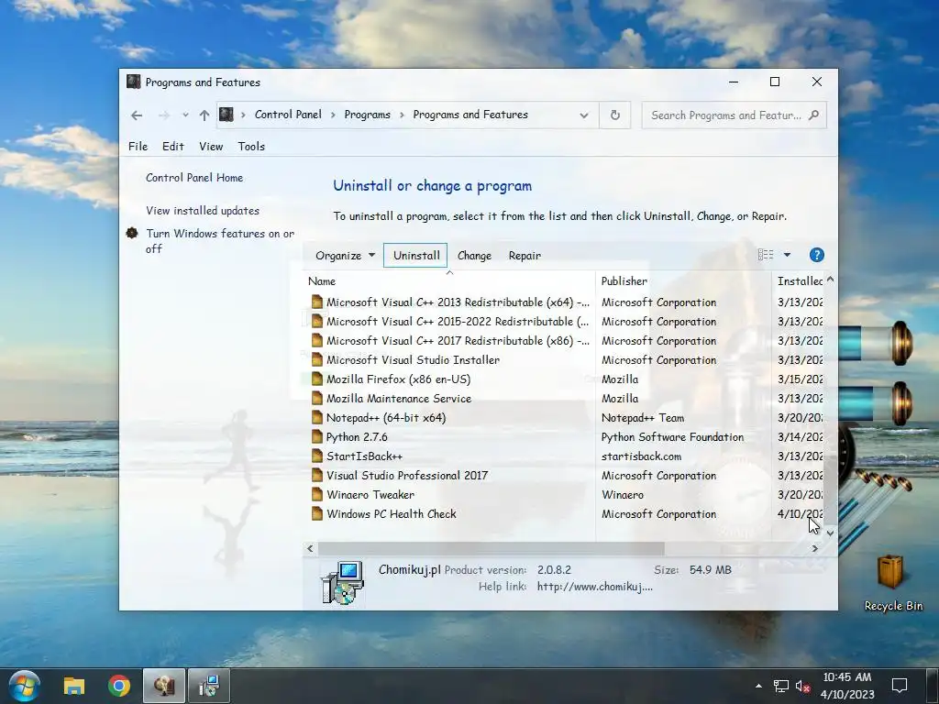
Task: Change view using the views icon
Action: [766, 255]
